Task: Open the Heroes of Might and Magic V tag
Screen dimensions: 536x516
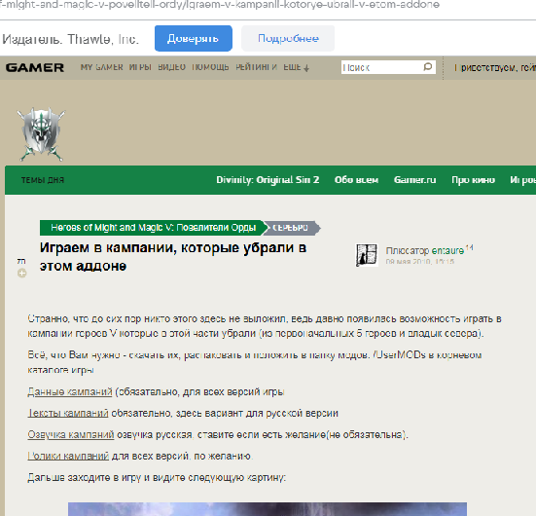Action: click(x=153, y=228)
